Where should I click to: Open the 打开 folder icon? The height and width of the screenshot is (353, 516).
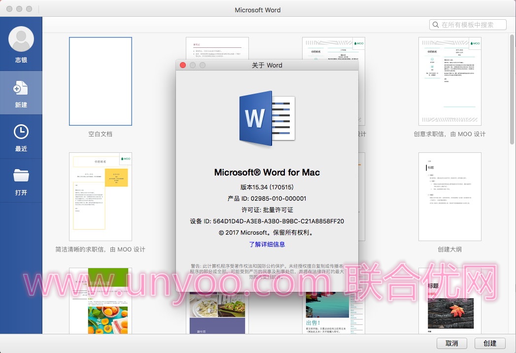click(21, 176)
